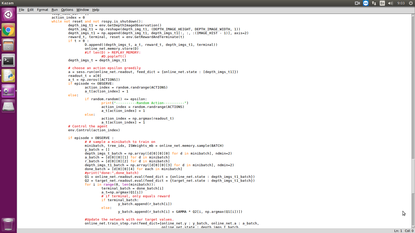Click the scrollbar down arrow
415x233 pixels.
click(x=413, y=227)
